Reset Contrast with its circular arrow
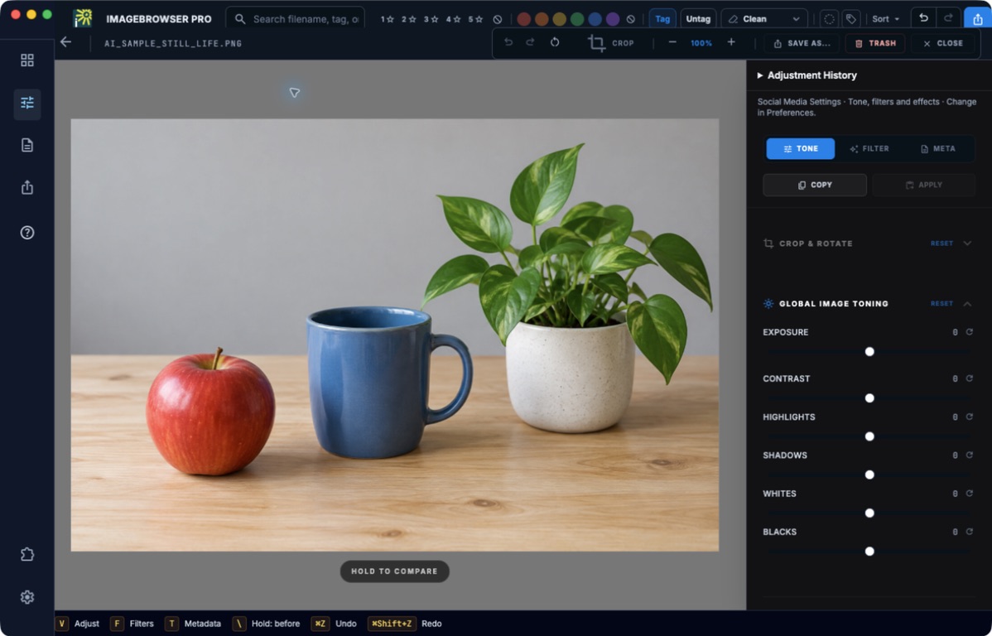This screenshot has height=636, width=992. click(969, 378)
